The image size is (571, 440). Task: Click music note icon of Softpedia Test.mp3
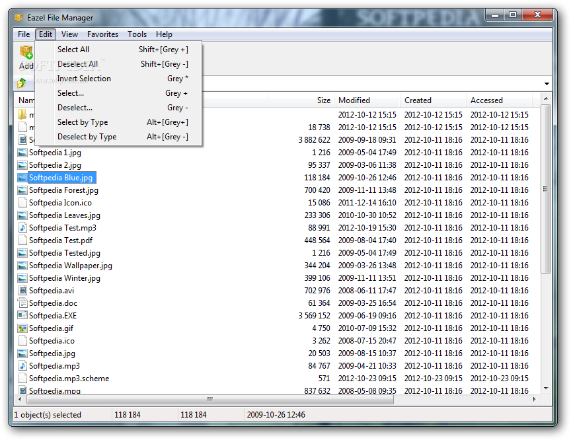[x=22, y=228]
